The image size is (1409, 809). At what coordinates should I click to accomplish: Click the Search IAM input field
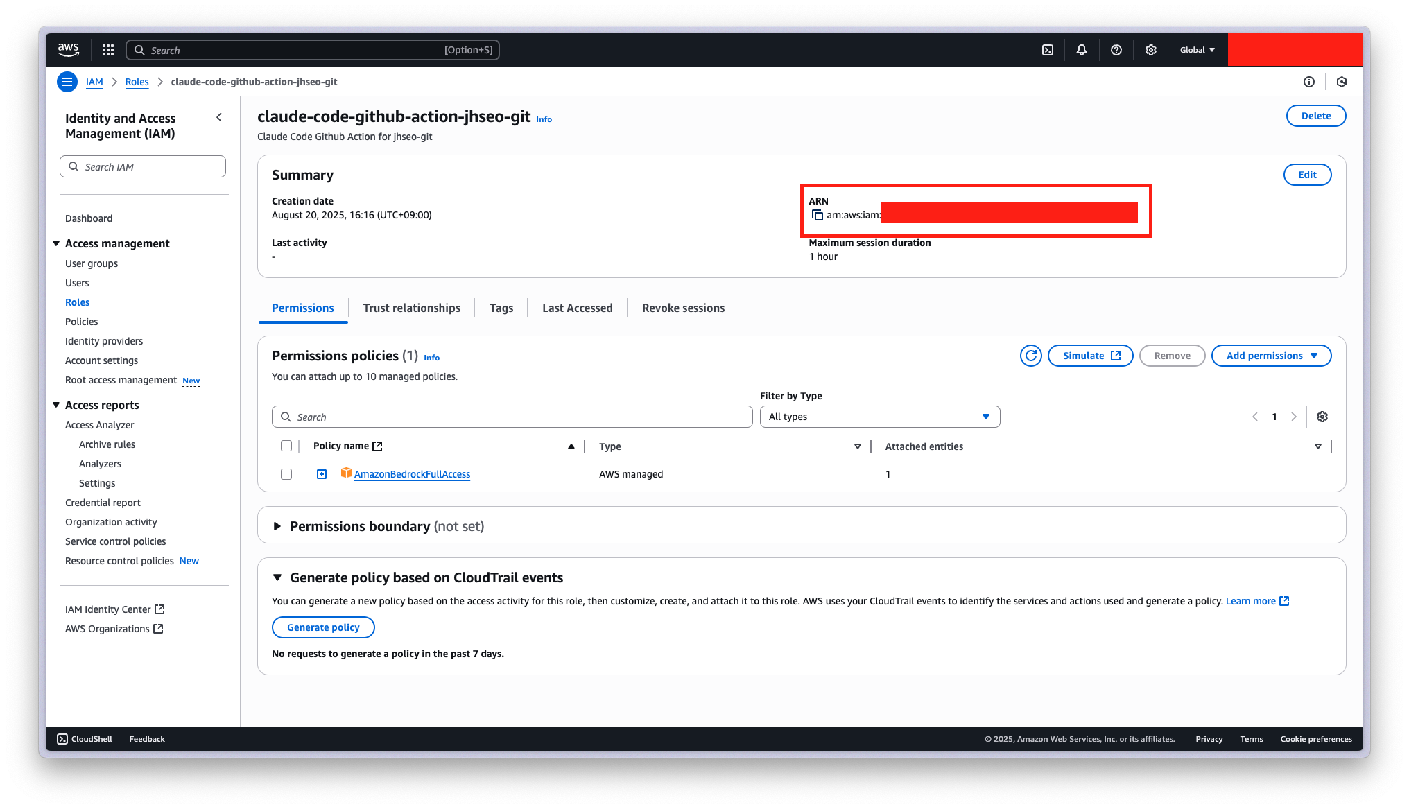pos(143,166)
